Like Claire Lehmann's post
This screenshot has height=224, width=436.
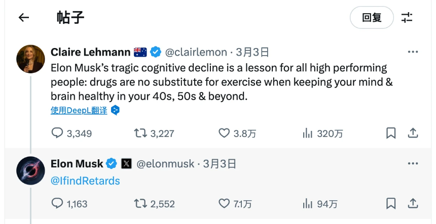[224, 133]
